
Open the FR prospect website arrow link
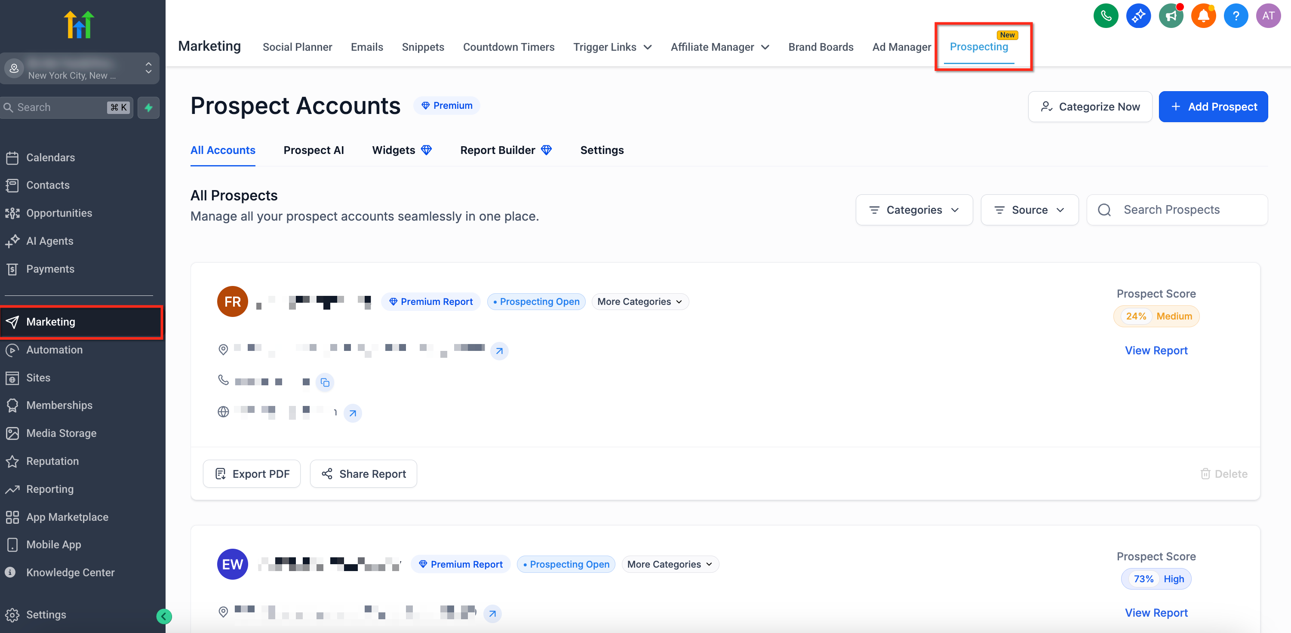coord(352,413)
